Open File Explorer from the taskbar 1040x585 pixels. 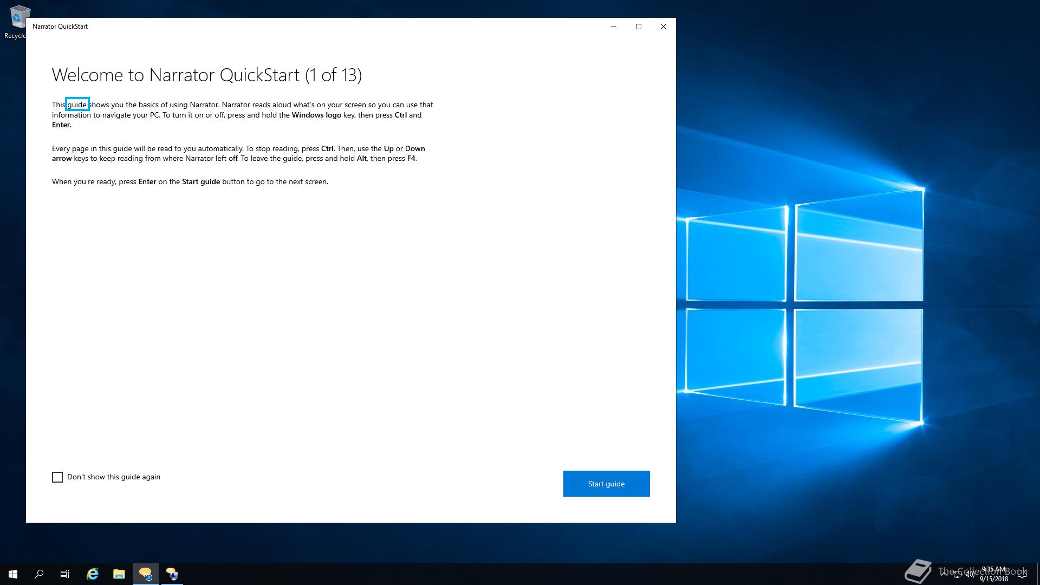(x=119, y=574)
